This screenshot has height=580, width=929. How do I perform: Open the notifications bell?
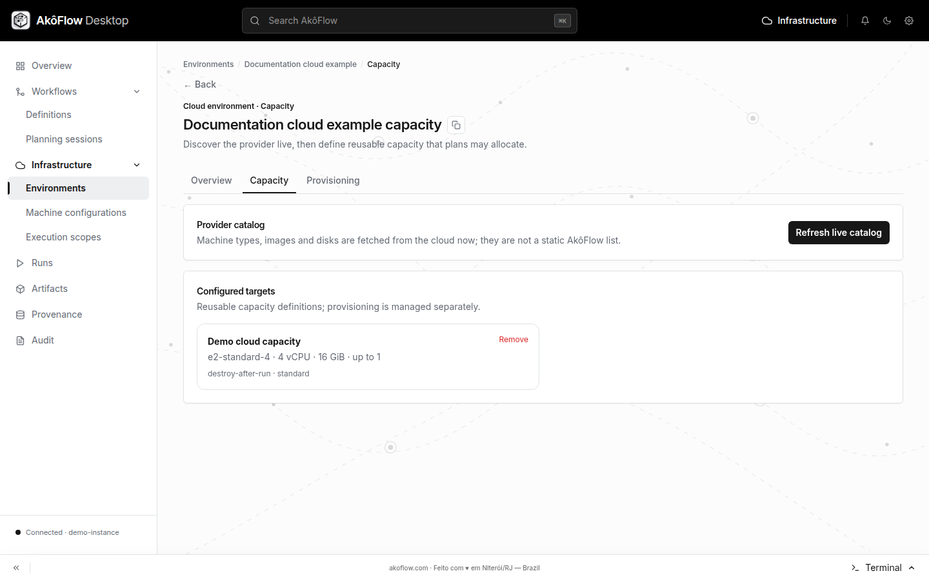pyautogui.click(x=865, y=21)
